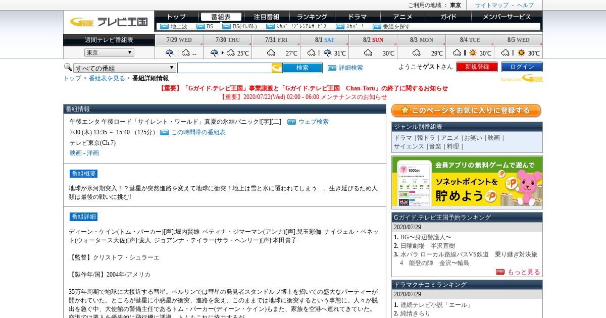
Task: Click arrow icon beside ウェブ検索
Action: point(291,122)
